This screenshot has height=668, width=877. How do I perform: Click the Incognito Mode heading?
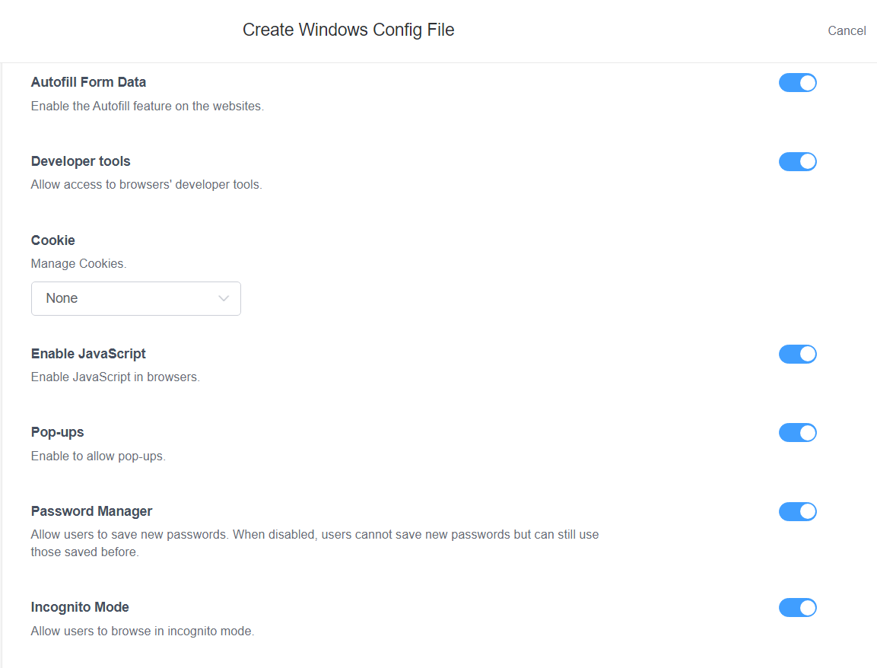80,607
